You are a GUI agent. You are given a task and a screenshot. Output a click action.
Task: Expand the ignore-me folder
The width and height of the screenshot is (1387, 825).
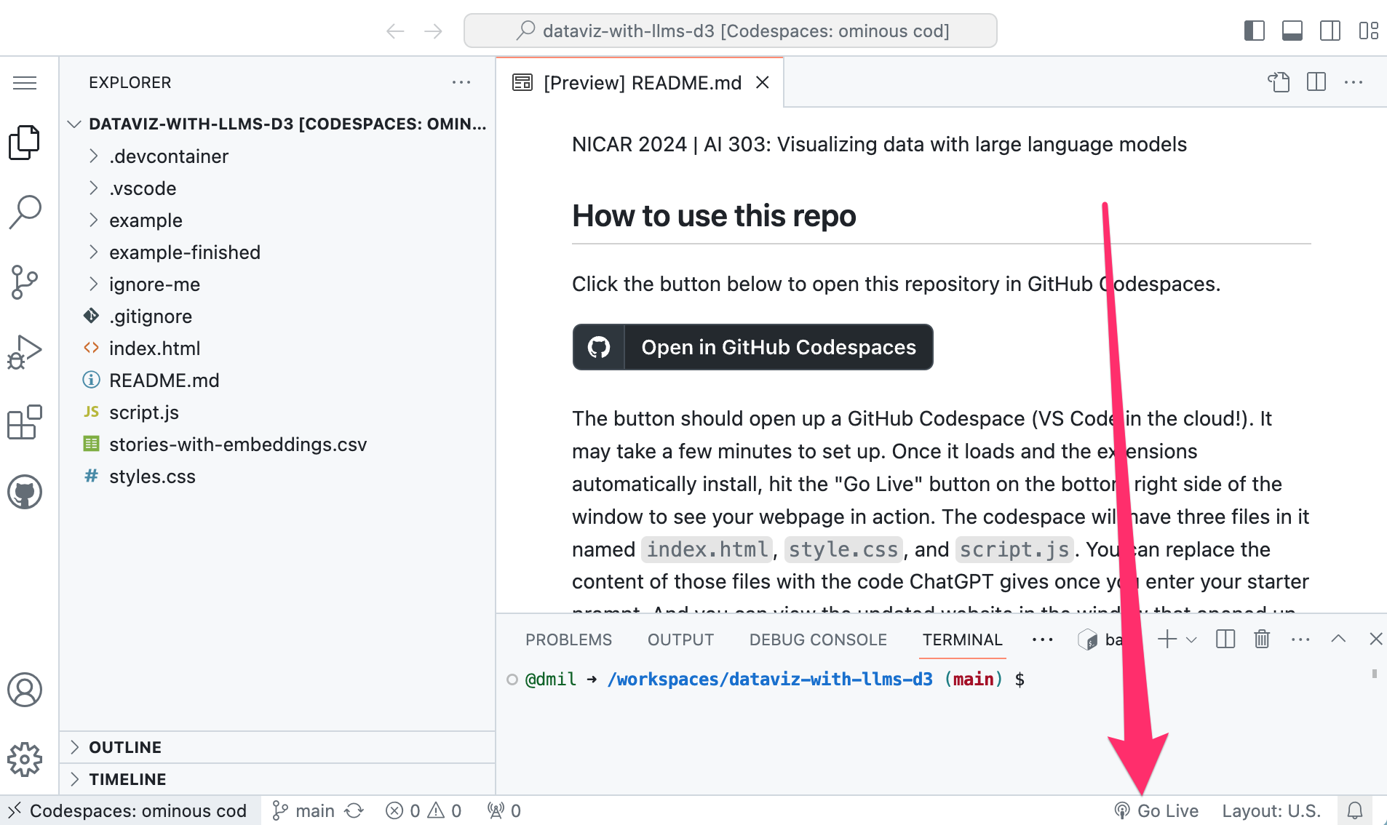click(277, 284)
